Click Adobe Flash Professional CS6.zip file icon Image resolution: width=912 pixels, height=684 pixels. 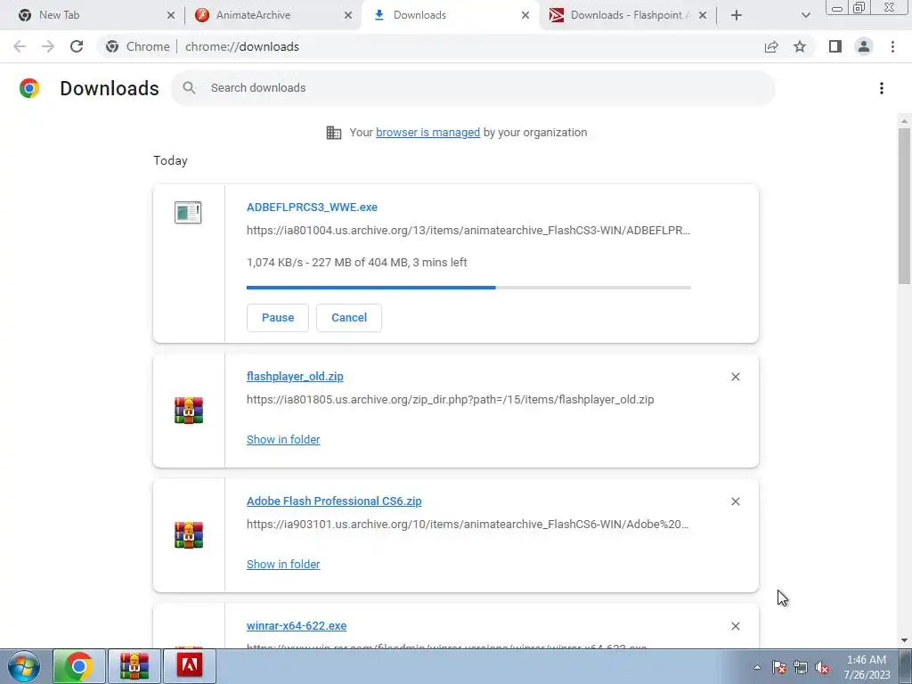point(189,535)
